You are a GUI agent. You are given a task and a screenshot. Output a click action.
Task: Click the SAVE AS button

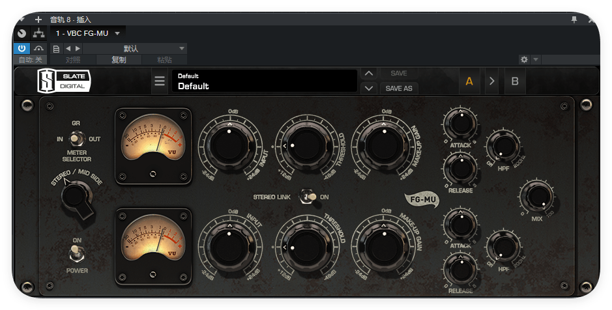pos(398,88)
